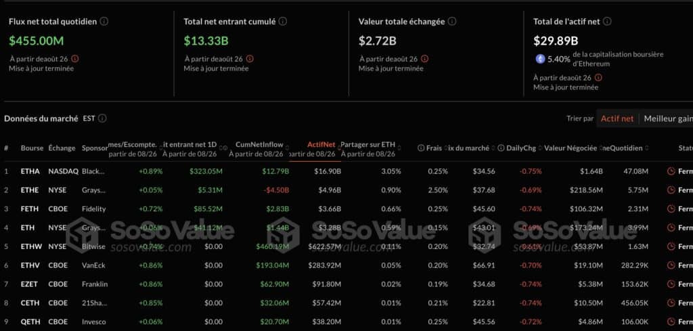Click clock status icon in ETHV row

point(671,265)
